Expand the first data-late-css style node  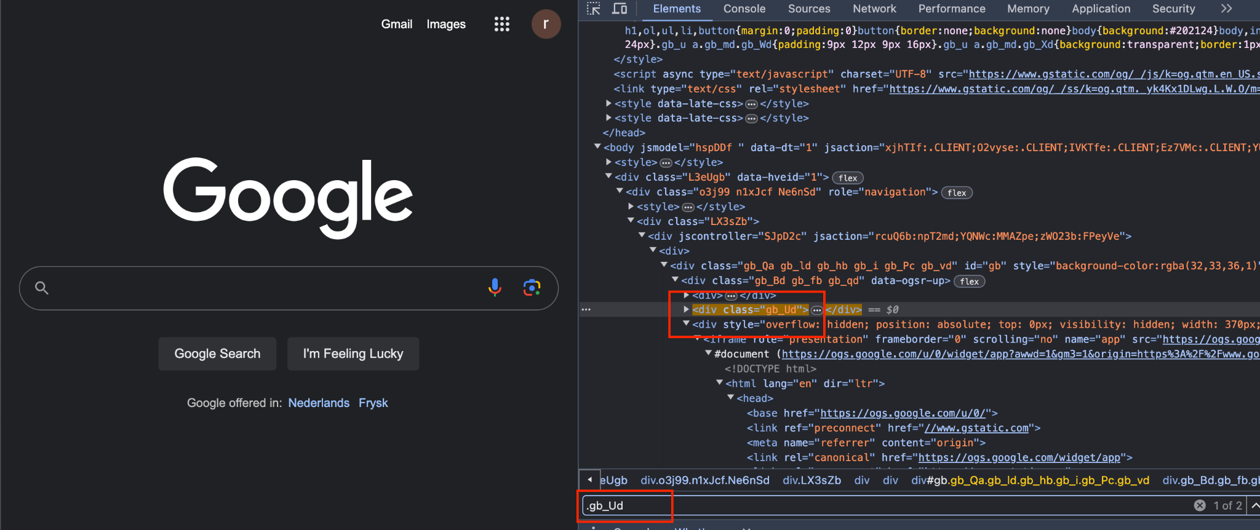[608, 103]
